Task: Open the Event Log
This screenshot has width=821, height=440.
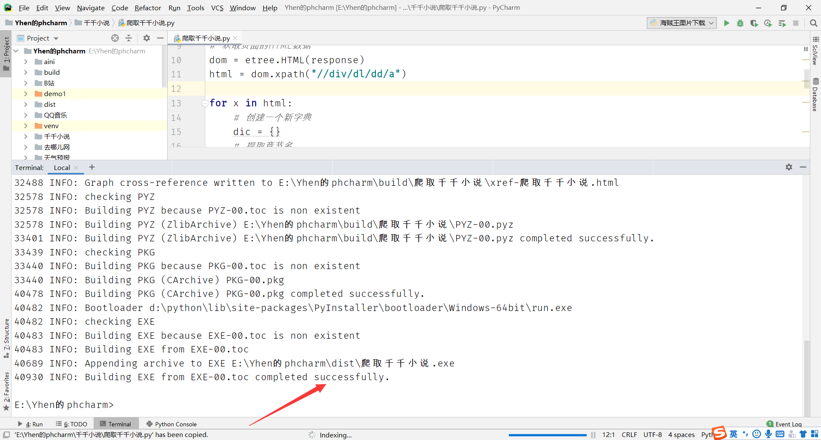Action: pos(784,424)
